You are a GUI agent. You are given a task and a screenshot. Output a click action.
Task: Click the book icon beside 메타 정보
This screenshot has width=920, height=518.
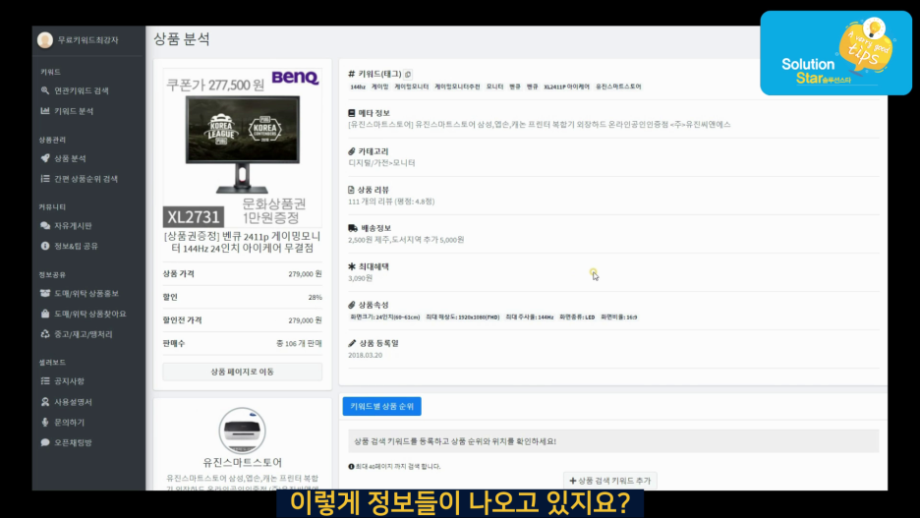pyautogui.click(x=352, y=113)
